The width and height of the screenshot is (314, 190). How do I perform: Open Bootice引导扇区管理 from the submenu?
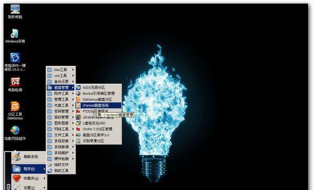tap(98, 93)
